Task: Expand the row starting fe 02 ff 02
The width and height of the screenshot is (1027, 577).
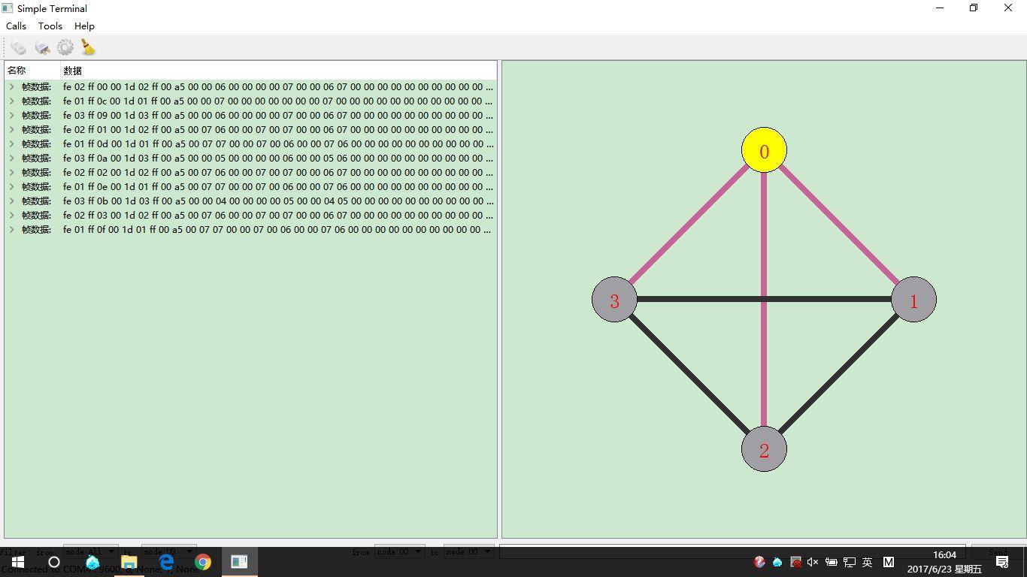Action: [11, 173]
